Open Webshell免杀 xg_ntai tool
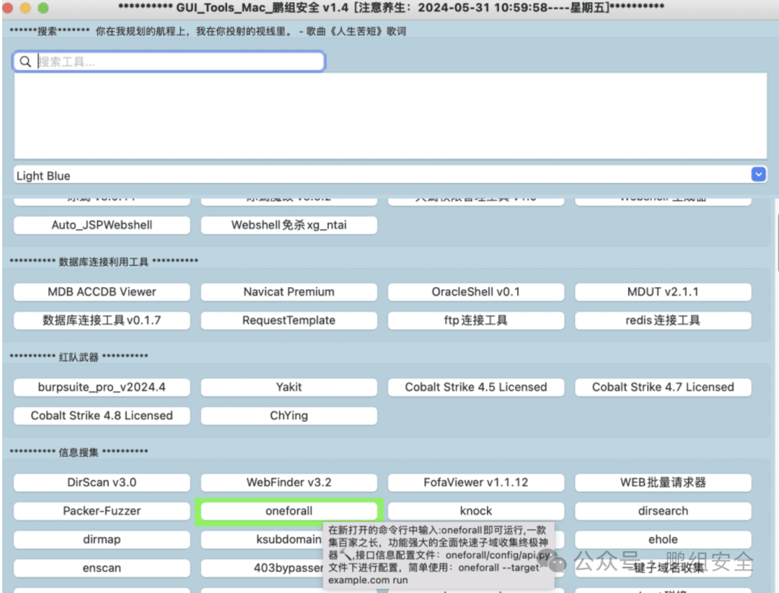 (289, 225)
